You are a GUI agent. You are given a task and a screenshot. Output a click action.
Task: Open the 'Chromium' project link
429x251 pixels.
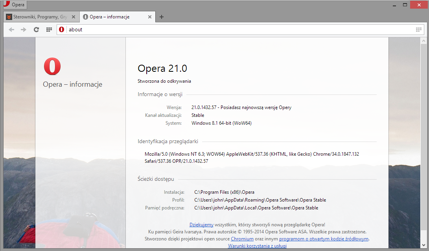(242, 239)
